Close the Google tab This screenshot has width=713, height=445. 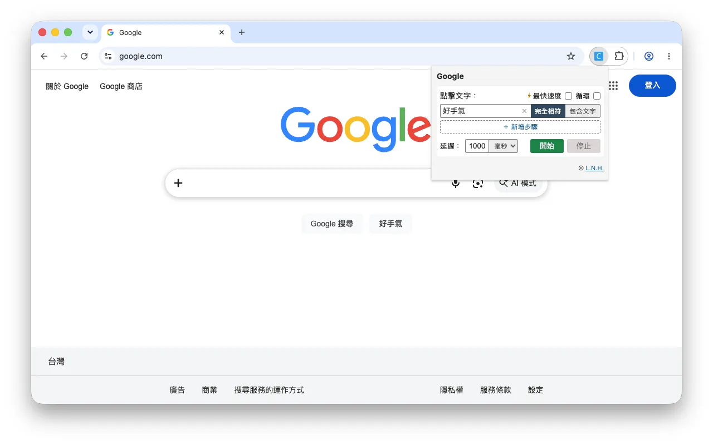[222, 32]
